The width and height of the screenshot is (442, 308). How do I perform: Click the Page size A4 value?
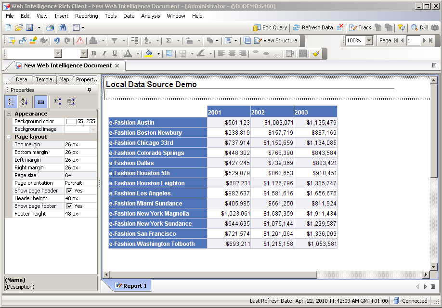pos(80,175)
